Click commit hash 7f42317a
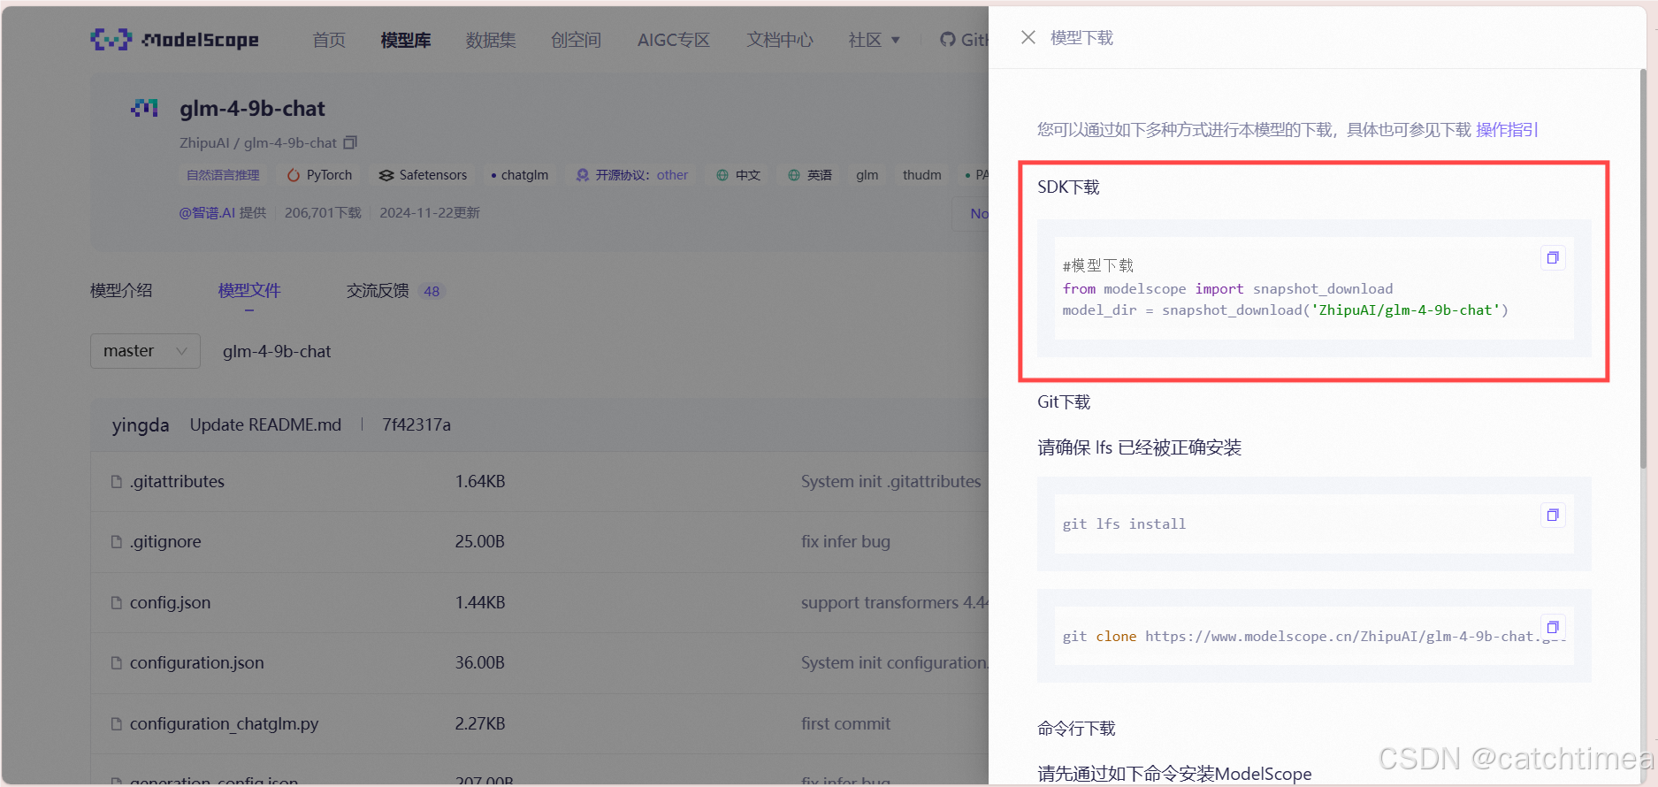 416,425
